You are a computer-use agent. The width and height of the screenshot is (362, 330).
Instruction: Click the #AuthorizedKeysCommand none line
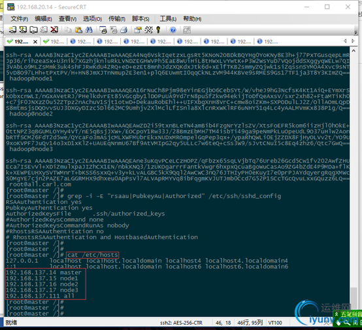click(x=54, y=220)
